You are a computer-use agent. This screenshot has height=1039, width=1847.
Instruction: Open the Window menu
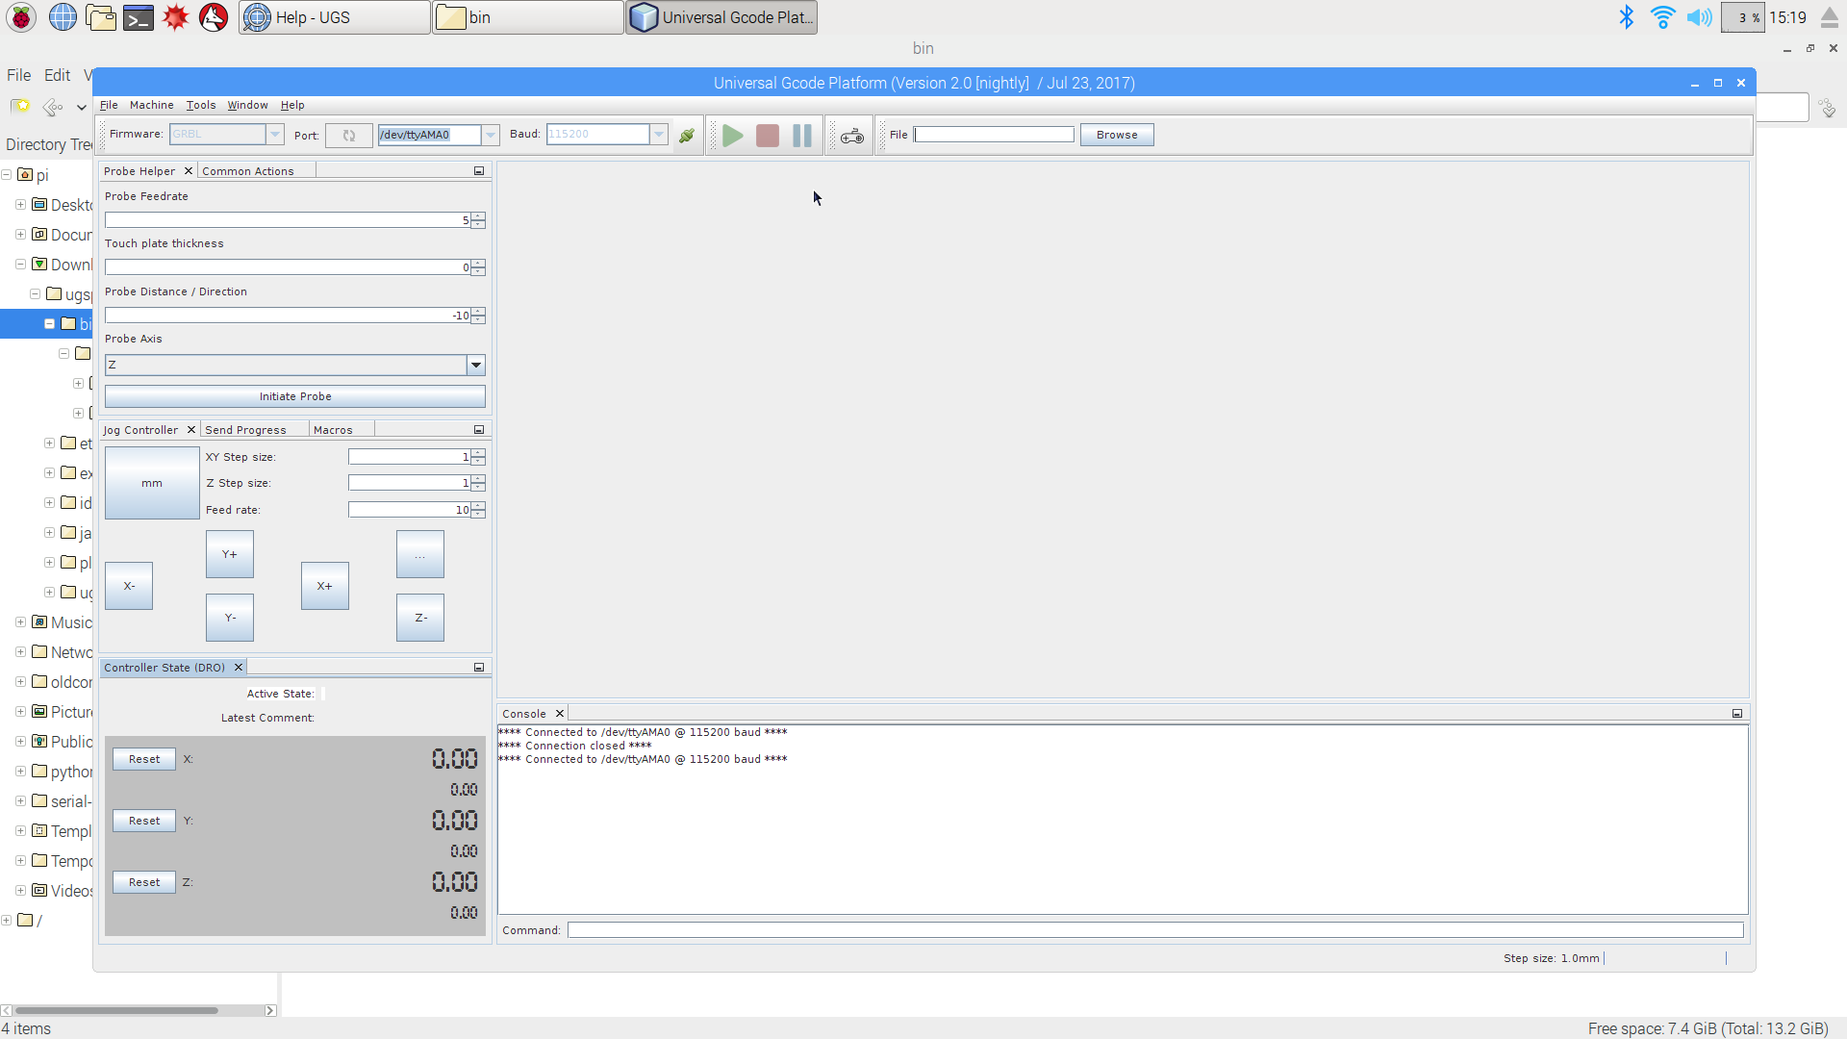tap(247, 106)
